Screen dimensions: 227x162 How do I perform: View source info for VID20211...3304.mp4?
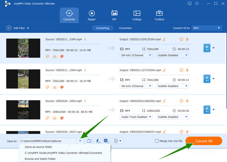click(85, 70)
